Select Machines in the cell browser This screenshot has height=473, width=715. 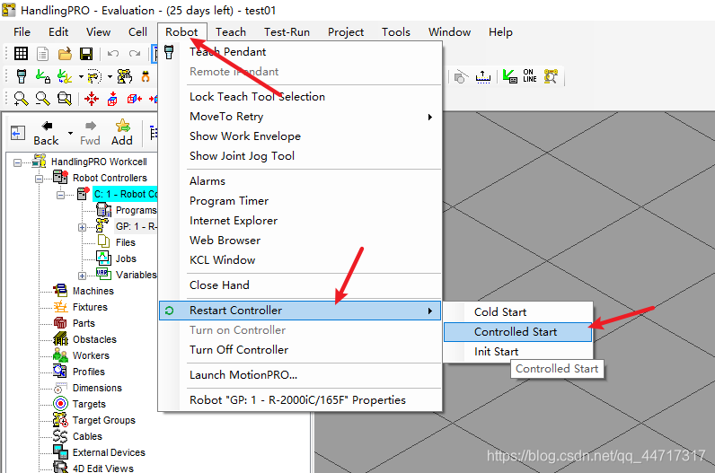pos(93,291)
